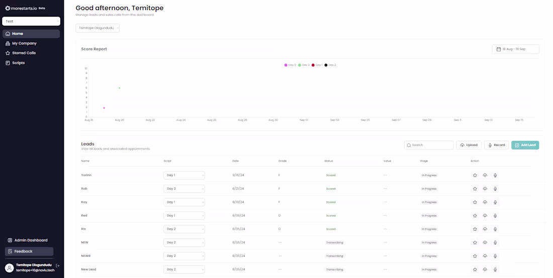Open the script dropdown for New Lead
This screenshot has width=553, height=278.
point(184,269)
